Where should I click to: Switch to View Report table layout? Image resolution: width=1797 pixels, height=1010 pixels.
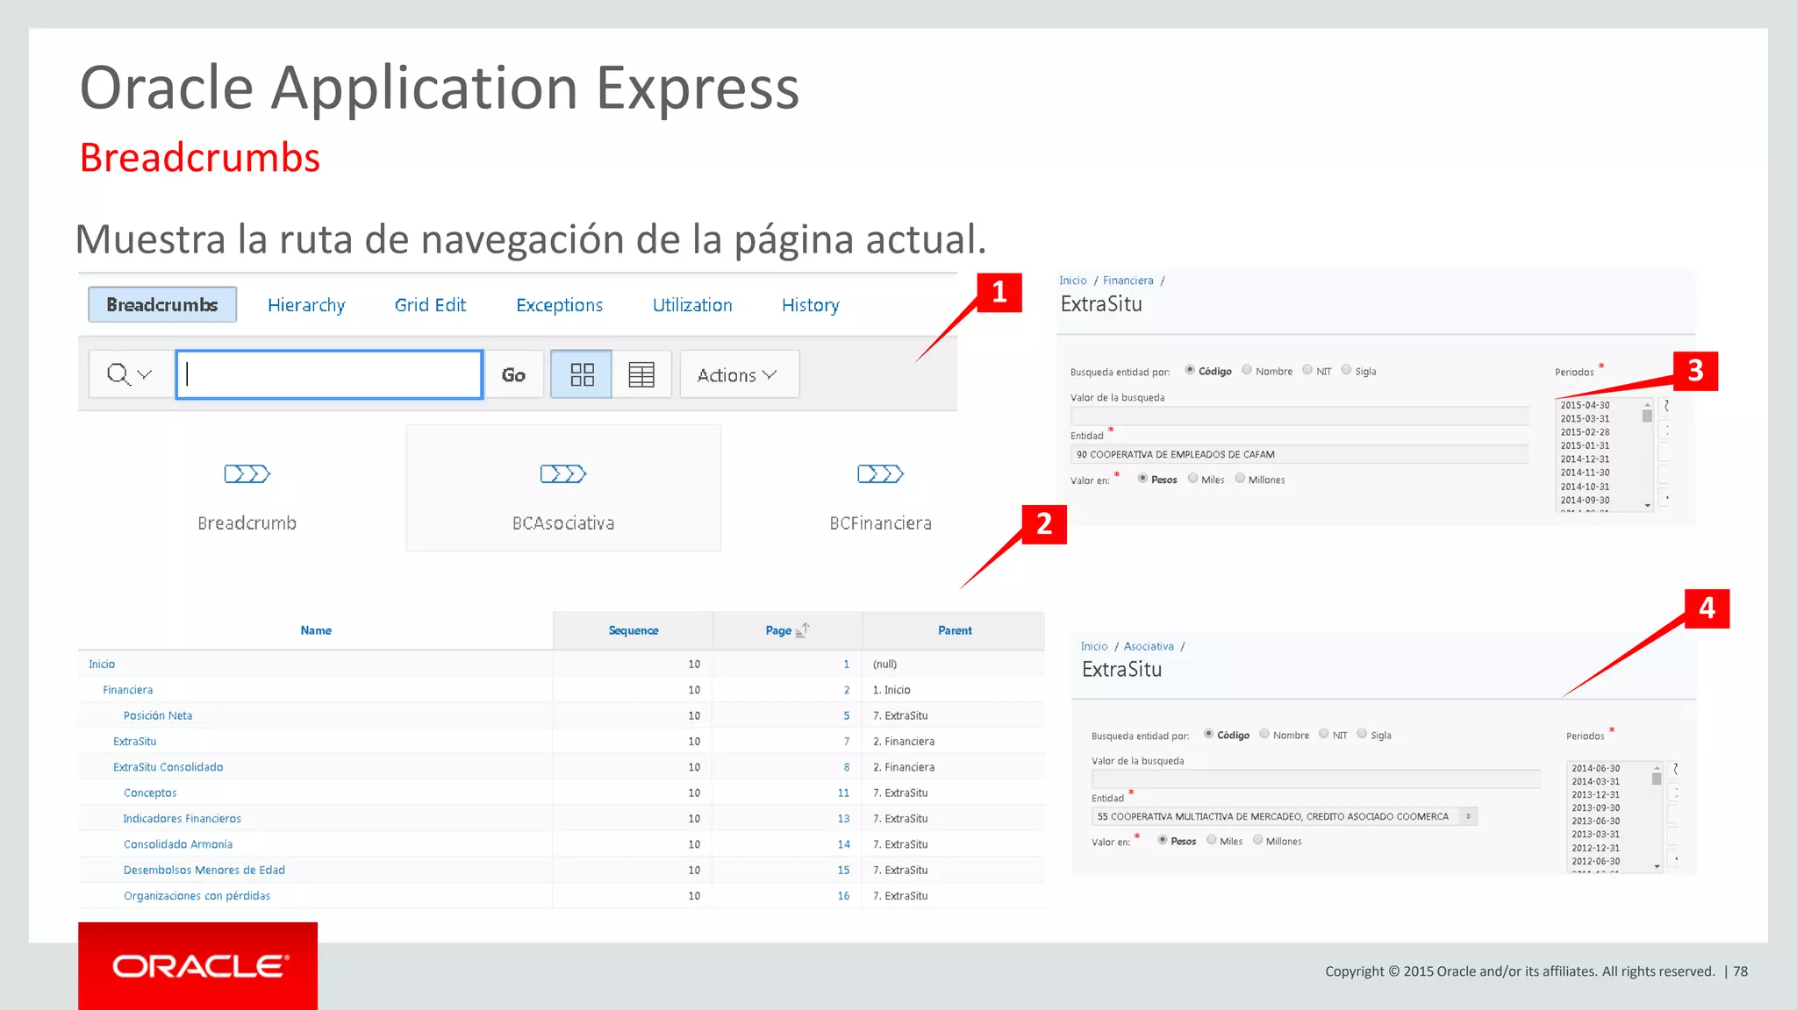641,374
